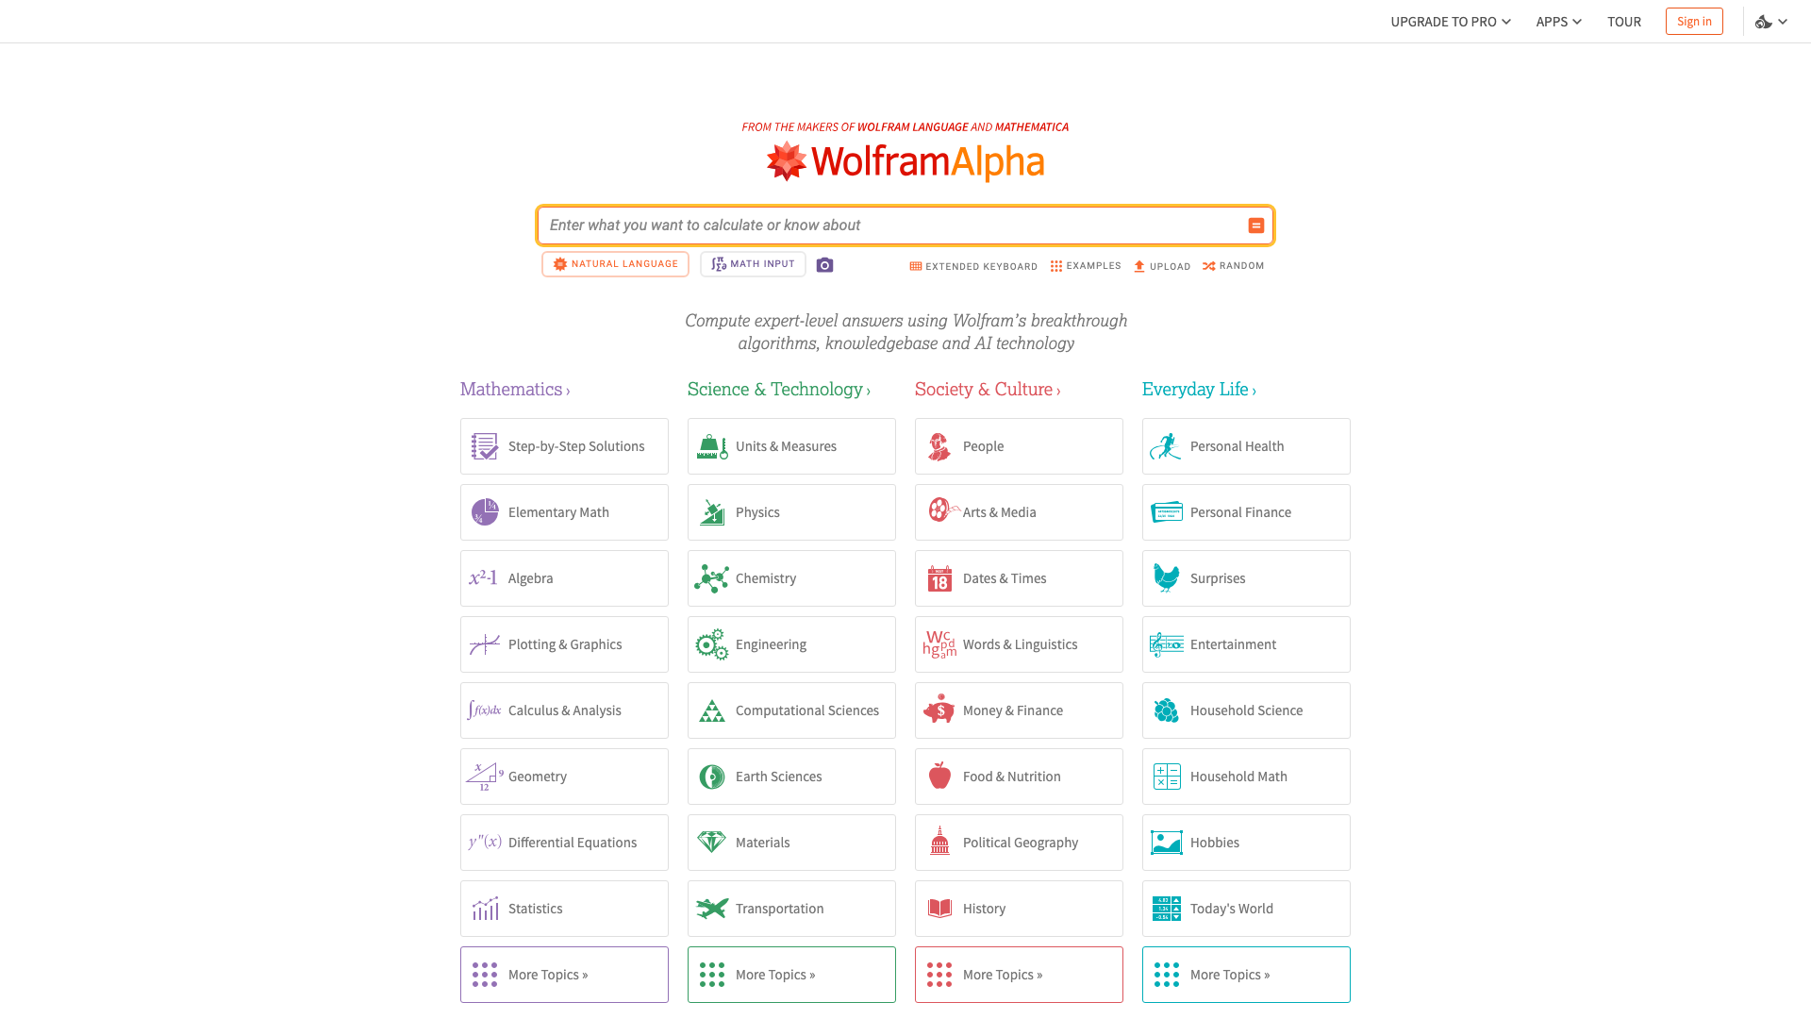Click the camera image input icon
This screenshot has height=1019, width=1811.
pos(824,265)
